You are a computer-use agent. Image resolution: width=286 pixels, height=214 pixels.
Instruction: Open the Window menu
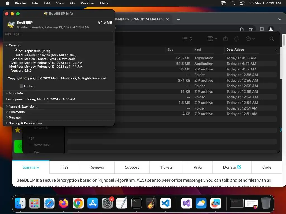(87, 3)
